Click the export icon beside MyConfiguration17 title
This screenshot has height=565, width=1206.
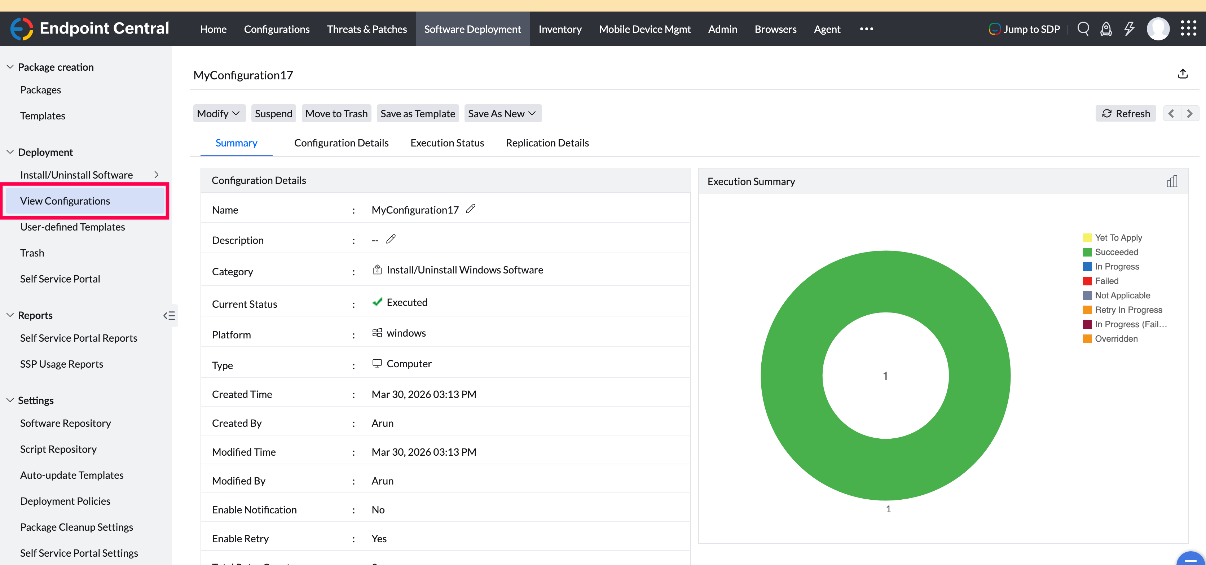click(x=1183, y=74)
